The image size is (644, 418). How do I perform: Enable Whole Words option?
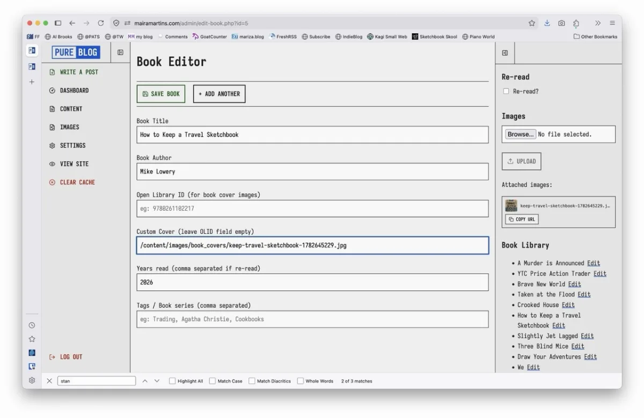pos(301,381)
